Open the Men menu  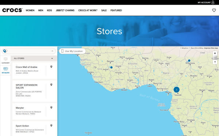(41, 11)
